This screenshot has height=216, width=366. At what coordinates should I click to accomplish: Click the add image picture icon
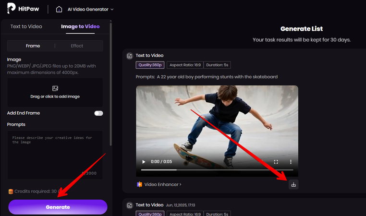coord(55,88)
